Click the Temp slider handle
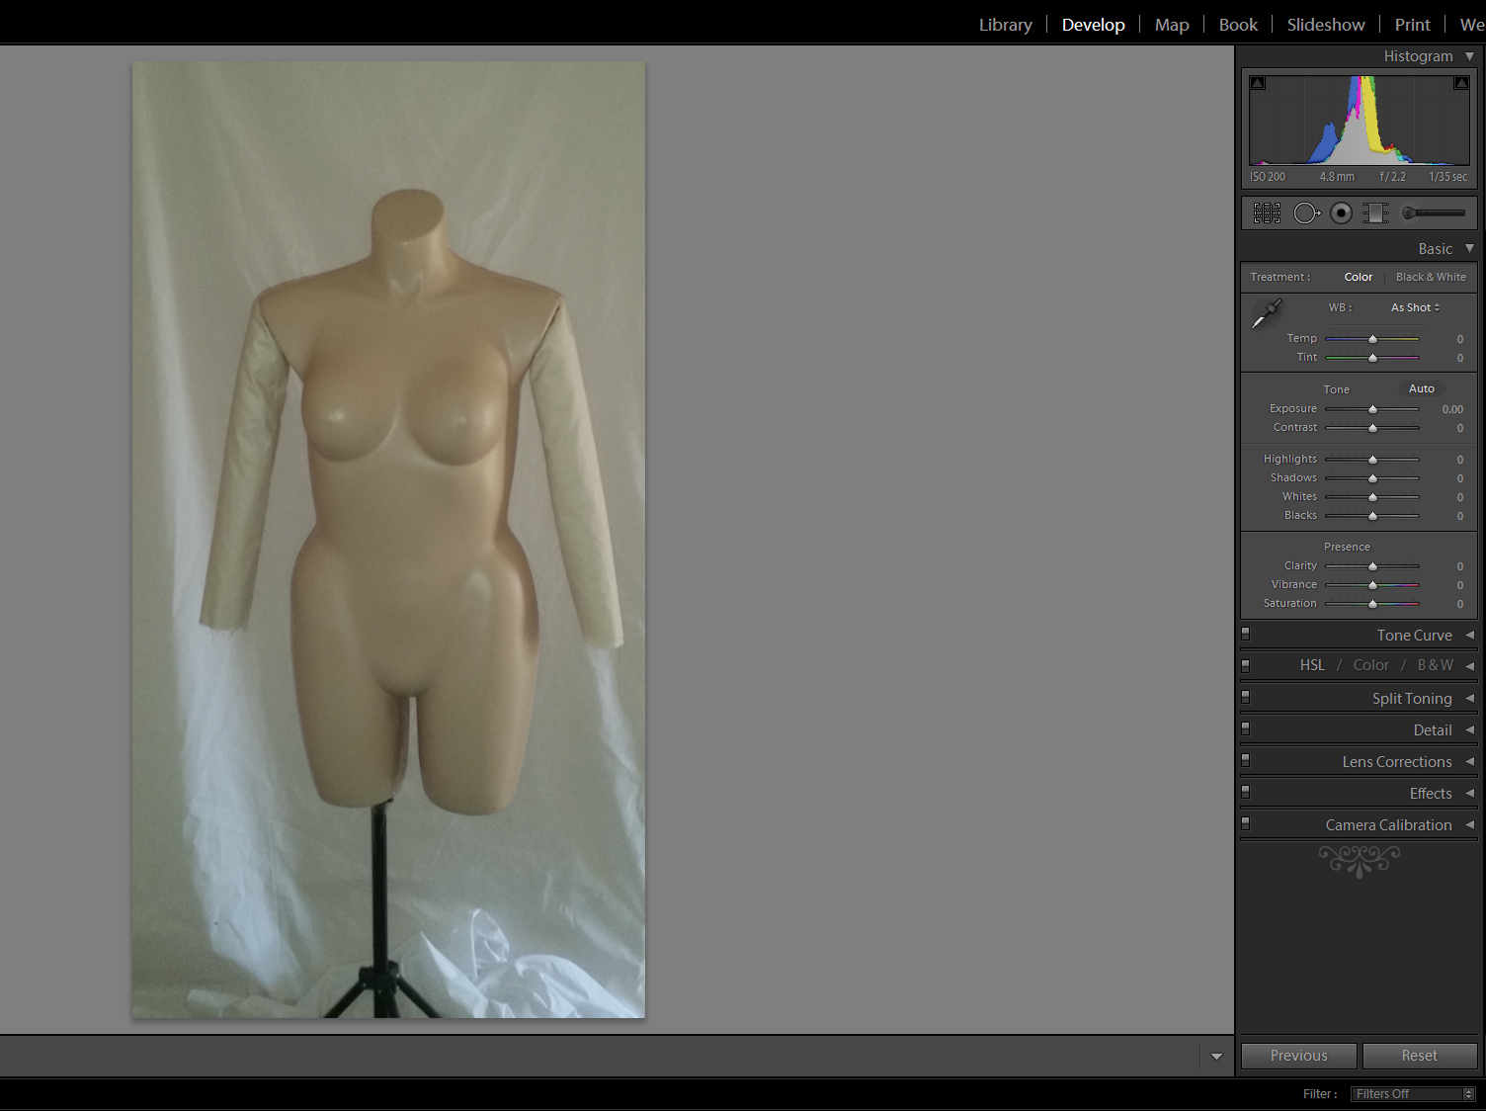The height and width of the screenshot is (1111, 1486). point(1372,339)
